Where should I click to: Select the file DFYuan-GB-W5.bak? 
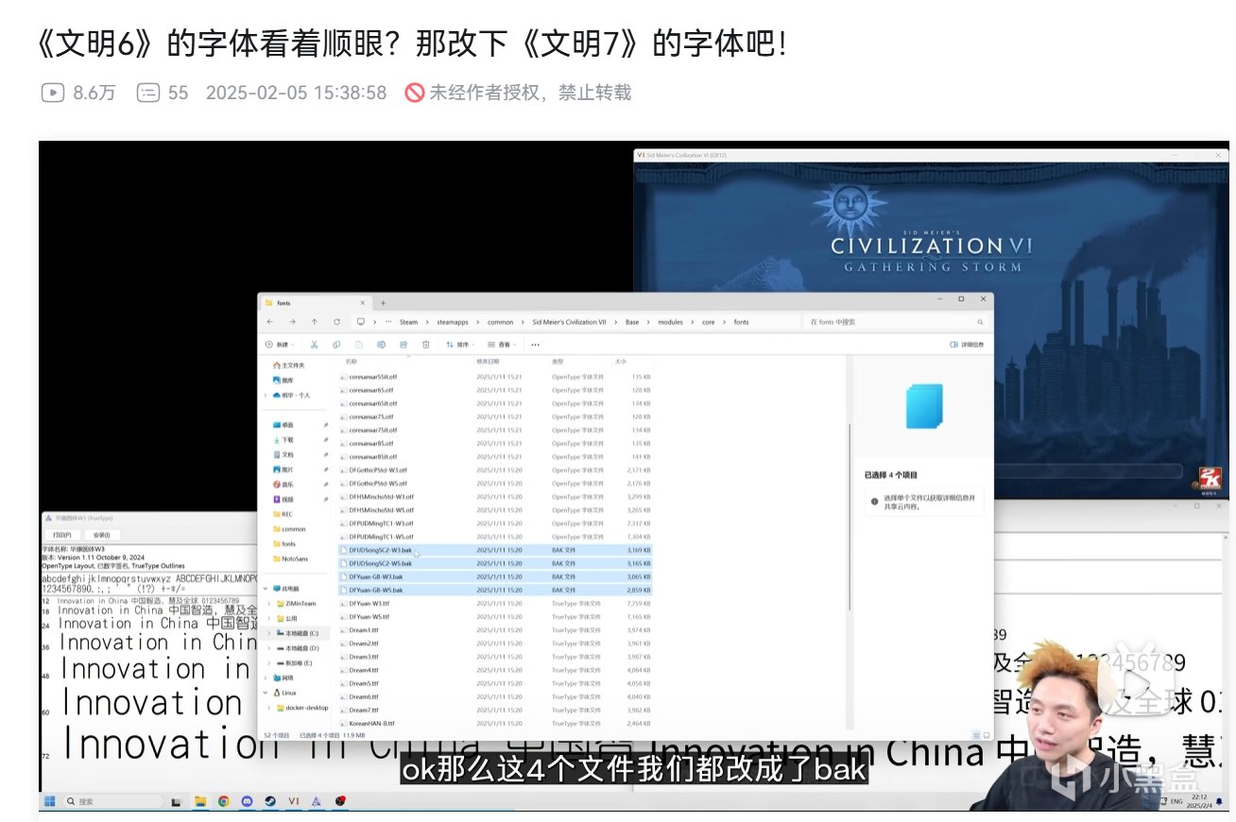[495, 590]
